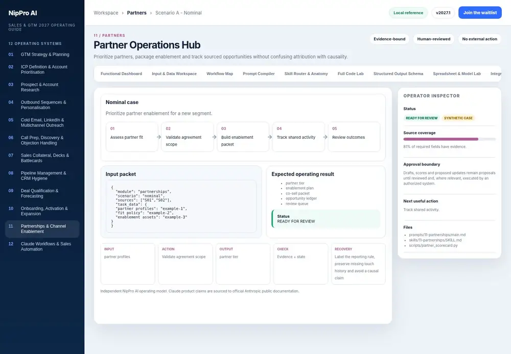
Task: Open ICP Definition & Account Prioritisation
Action: 42,69
